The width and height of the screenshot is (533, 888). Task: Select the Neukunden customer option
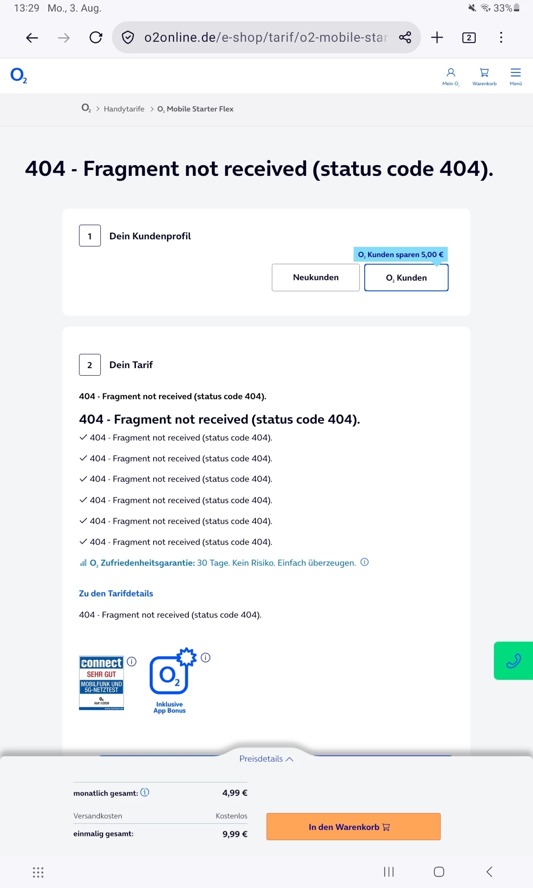click(x=316, y=277)
